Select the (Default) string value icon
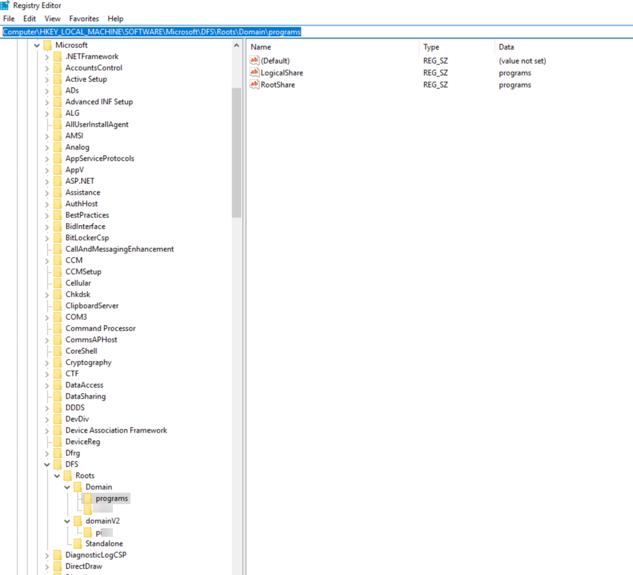This screenshot has width=633, height=575. [x=255, y=60]
